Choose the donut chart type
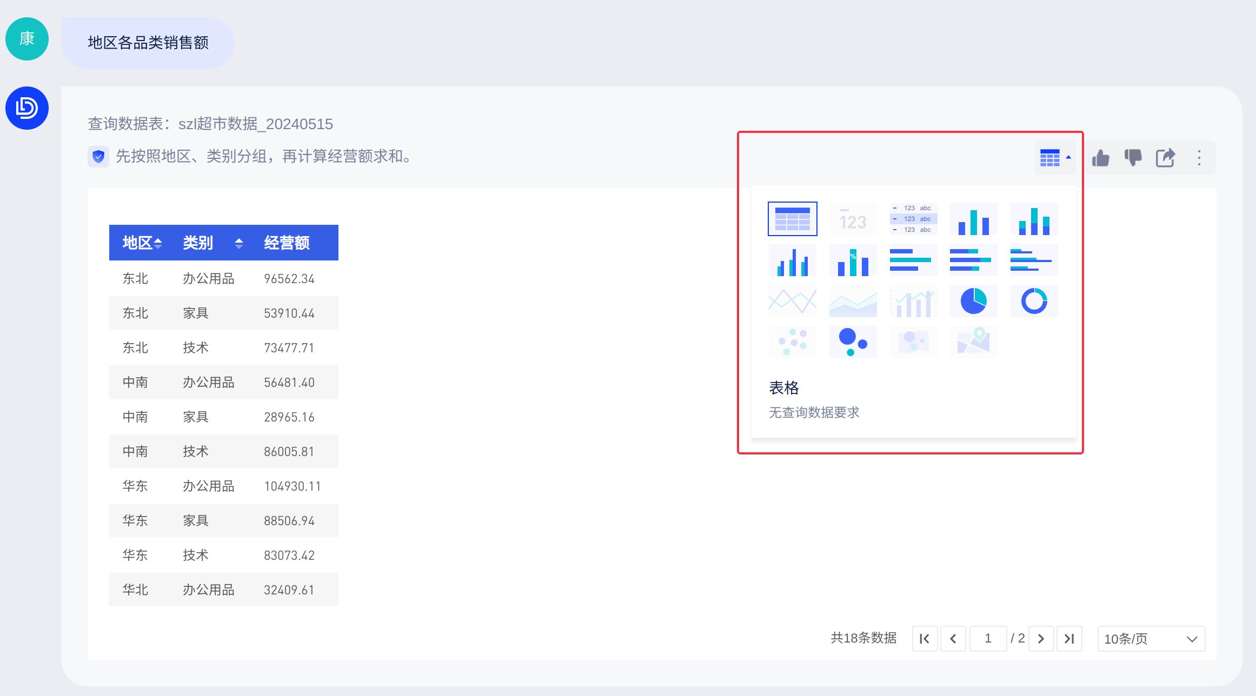Image resolution: width=1256 pixels, height=696 pixels. coord(1034,301)
